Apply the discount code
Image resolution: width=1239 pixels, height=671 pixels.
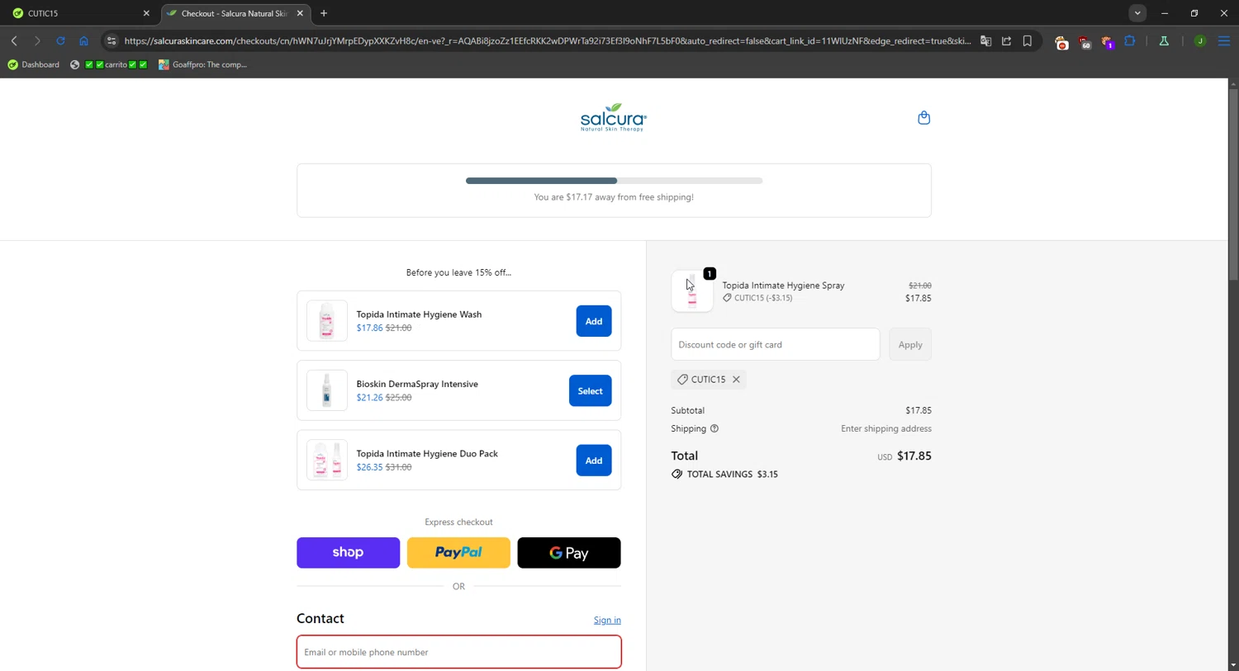(x=909, y=344)
